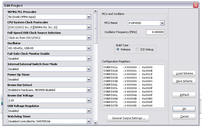Click the CONFIG7L register row
Image resolution: width=202 pixels, height=128 pixels.
(x=128, y=102)
